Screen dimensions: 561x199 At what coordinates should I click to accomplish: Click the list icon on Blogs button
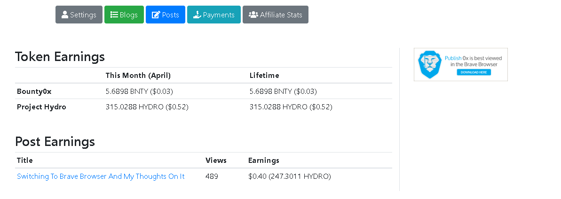pos(114,15)
